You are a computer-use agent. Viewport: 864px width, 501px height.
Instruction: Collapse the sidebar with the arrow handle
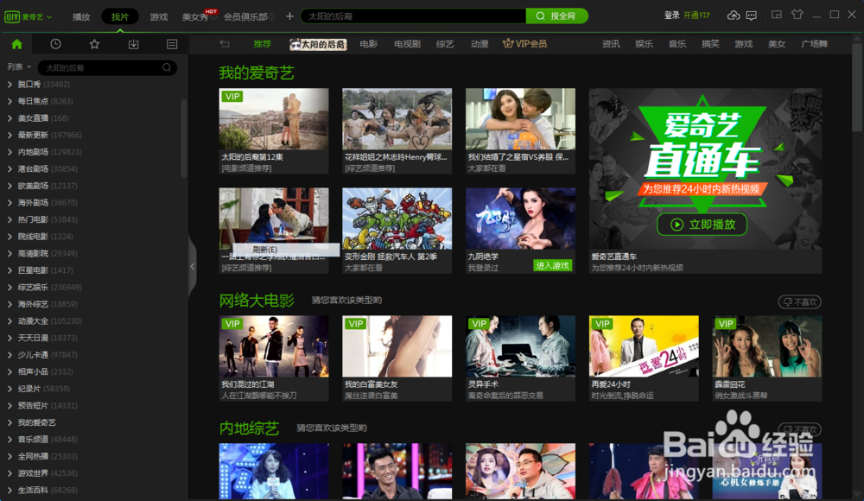coord(193,267)
